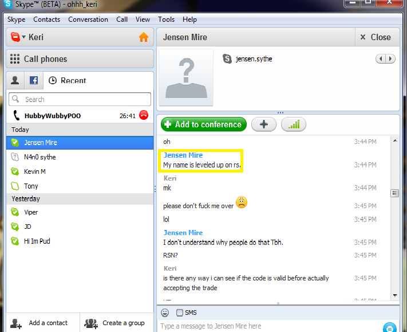The image size is (407, 332).
Task: Click the unknown status icon beside N4n0 sythe
Action: click(x=15, y=157)
